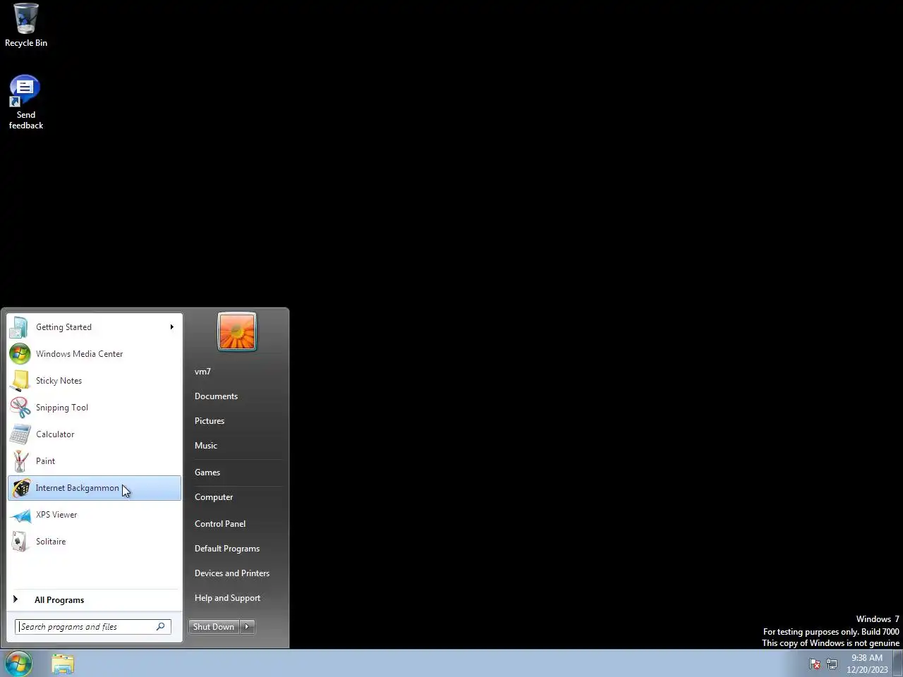Click the network tray icon
The height and width of the screenshot is (677, 903).
832,664
